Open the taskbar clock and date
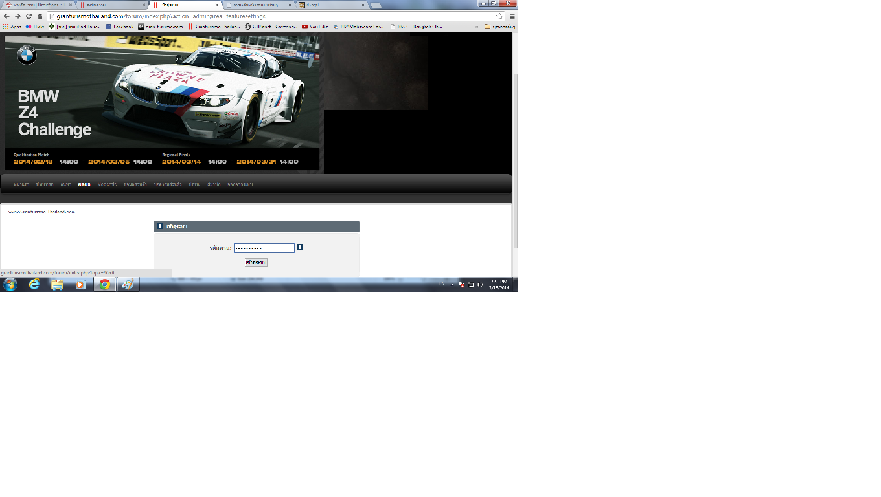Image resolution: width=881 pixels, height=497 pixels. coord(499,285)
